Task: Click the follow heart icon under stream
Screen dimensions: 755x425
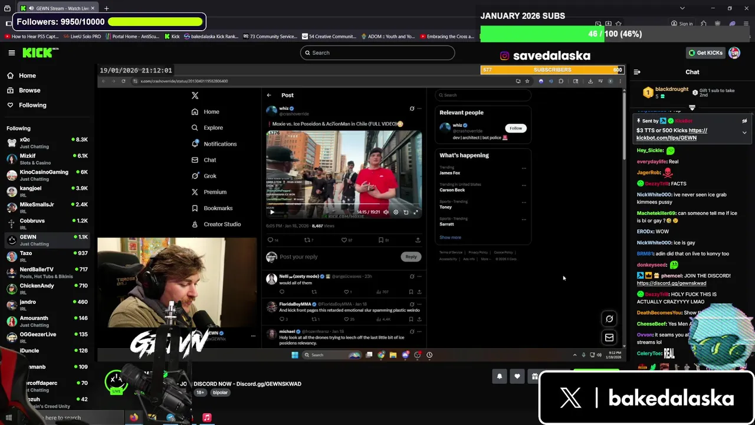Action: (x=517, y=377)
